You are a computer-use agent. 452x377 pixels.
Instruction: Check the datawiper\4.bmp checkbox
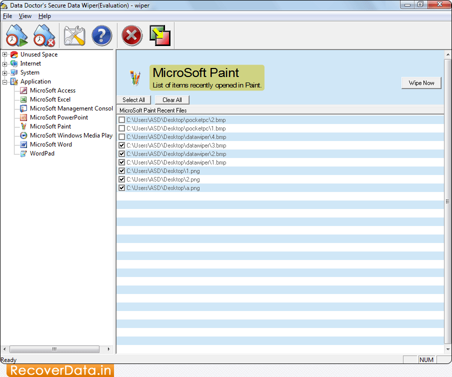click(x=122, y=137)
